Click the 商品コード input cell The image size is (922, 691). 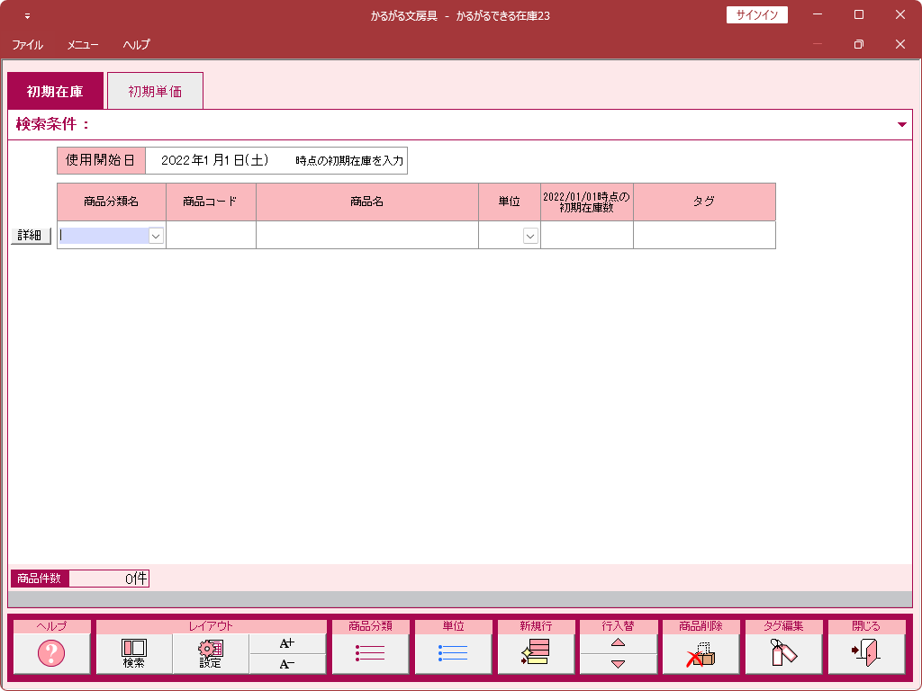click(211, 235)
